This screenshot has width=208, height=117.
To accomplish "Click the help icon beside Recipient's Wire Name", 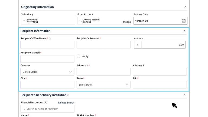I will 50,38.
